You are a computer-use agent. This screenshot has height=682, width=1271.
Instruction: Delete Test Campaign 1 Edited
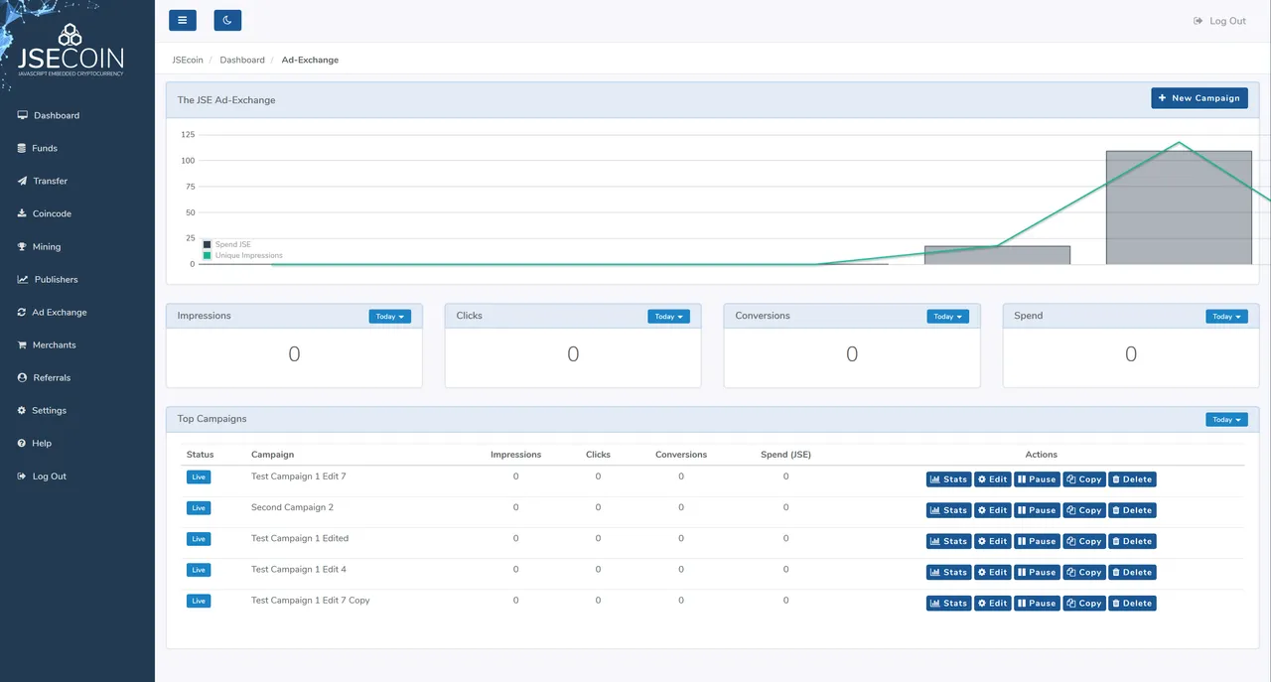1132,541
